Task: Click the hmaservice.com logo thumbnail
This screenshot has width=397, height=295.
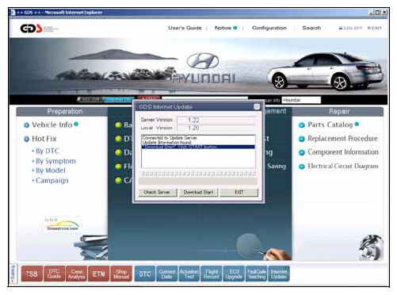Action: click(x=62, y=224)
